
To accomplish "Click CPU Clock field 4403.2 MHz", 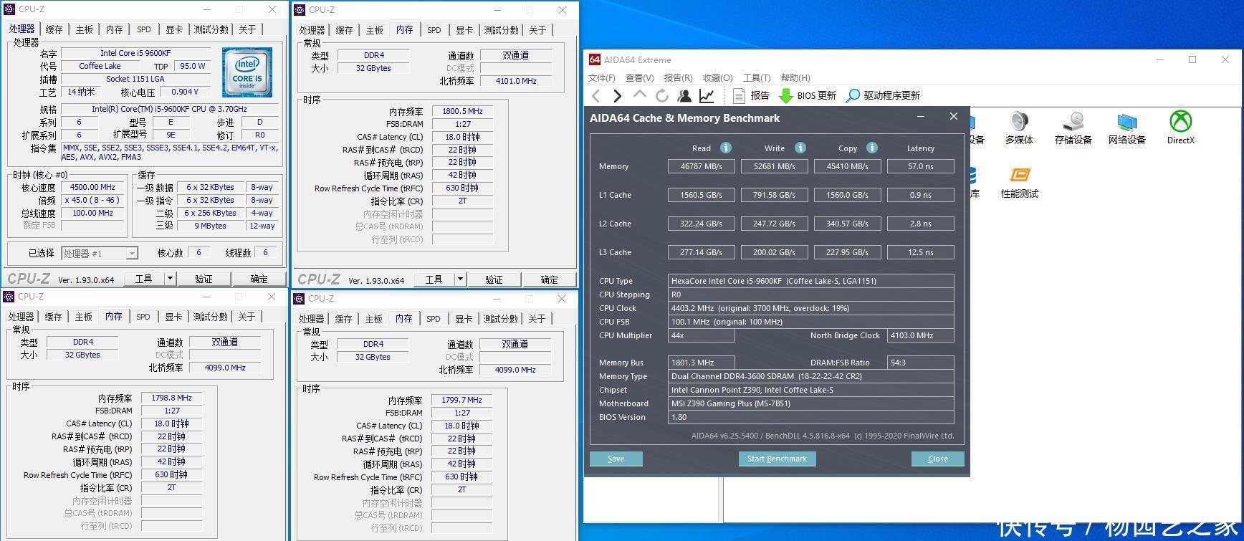I will tap(810, 308).
